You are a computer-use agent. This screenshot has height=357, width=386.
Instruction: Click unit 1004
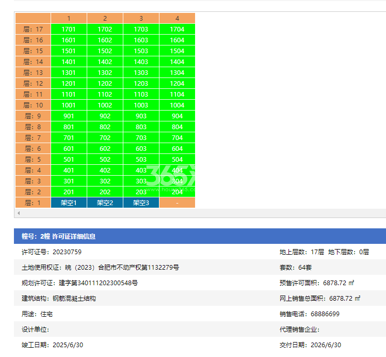tap(177, 105)
